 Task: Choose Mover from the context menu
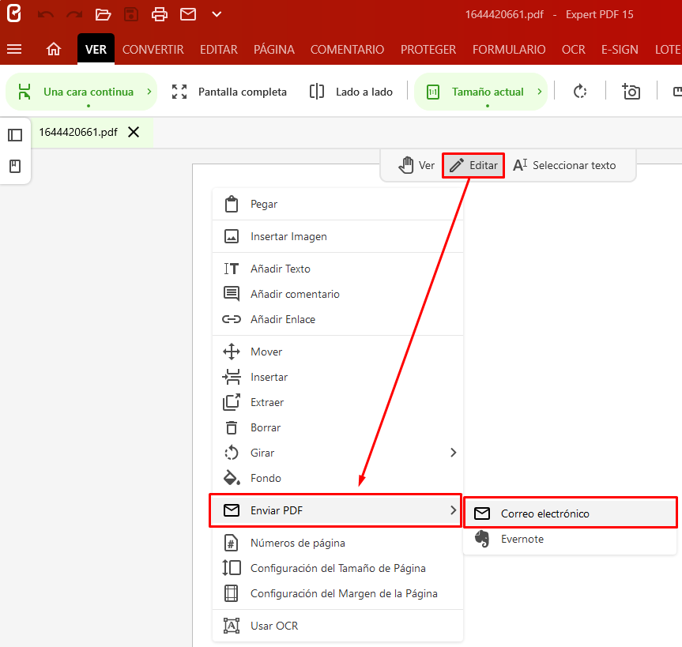click(x=337, y=352)
